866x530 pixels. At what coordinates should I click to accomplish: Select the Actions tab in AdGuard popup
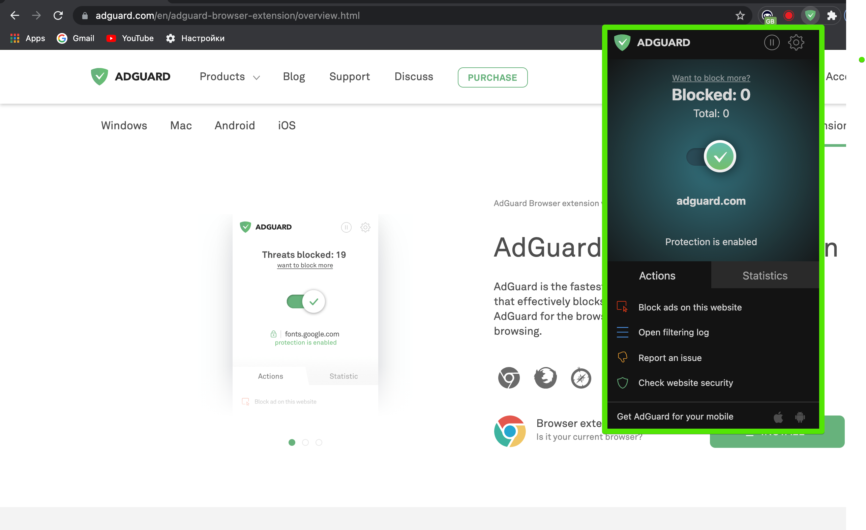click(x=657, y=275)
